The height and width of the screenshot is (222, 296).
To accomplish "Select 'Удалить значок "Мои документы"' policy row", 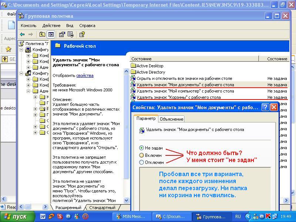I will [x=209, y=85].
